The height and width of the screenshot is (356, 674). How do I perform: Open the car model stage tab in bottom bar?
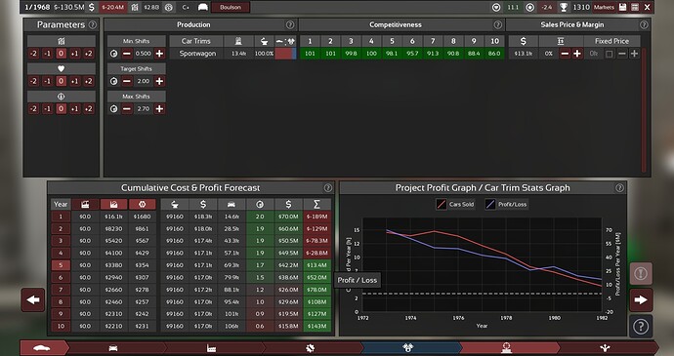[42, 348]
